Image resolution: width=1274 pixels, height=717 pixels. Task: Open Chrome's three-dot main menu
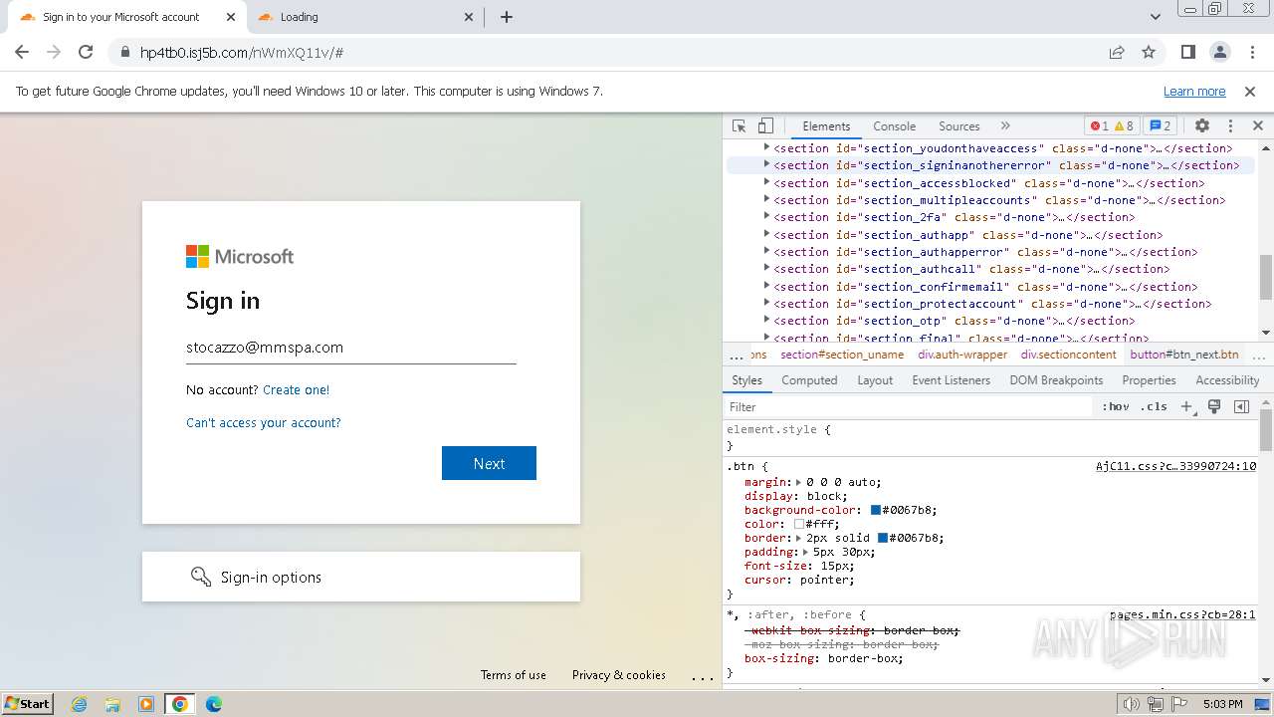click(x=1251, y=52)
